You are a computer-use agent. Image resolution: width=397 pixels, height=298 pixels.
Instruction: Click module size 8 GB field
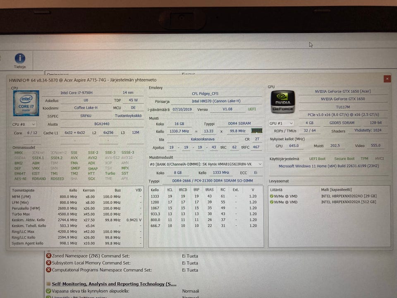point(178,173)
